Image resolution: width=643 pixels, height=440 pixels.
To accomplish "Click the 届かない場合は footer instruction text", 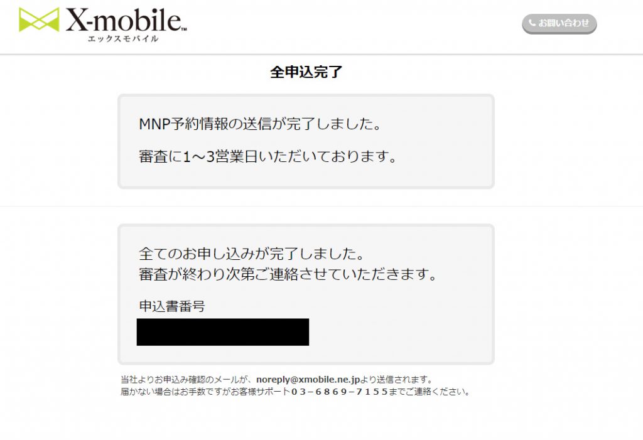I will pos(295,392).
